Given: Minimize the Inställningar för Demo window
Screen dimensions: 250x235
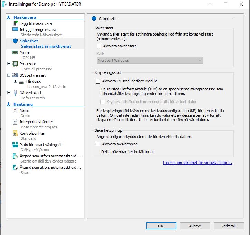Looking at the screenshot, I should 210,4.
